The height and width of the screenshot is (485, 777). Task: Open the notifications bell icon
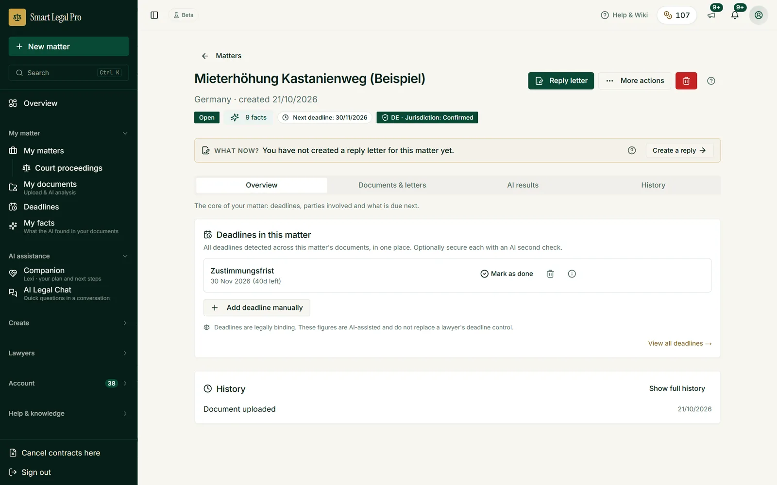pos(735,15)
